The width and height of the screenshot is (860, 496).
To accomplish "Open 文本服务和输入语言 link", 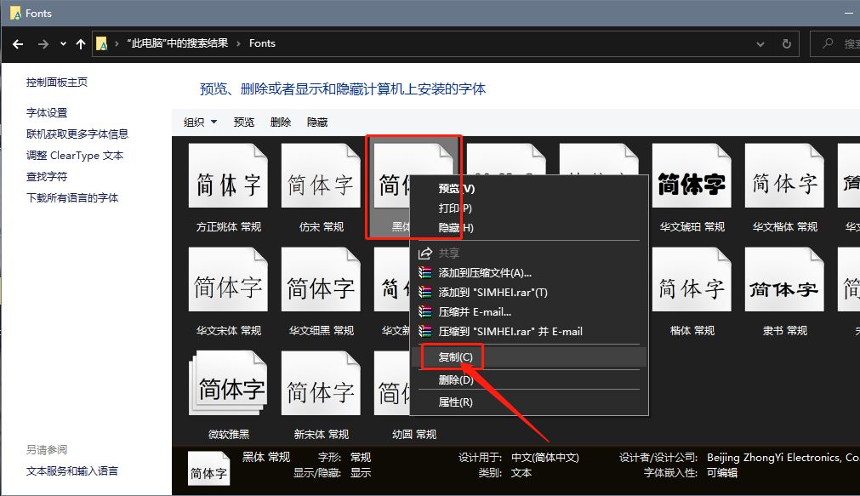I will (x=72, y=470).
